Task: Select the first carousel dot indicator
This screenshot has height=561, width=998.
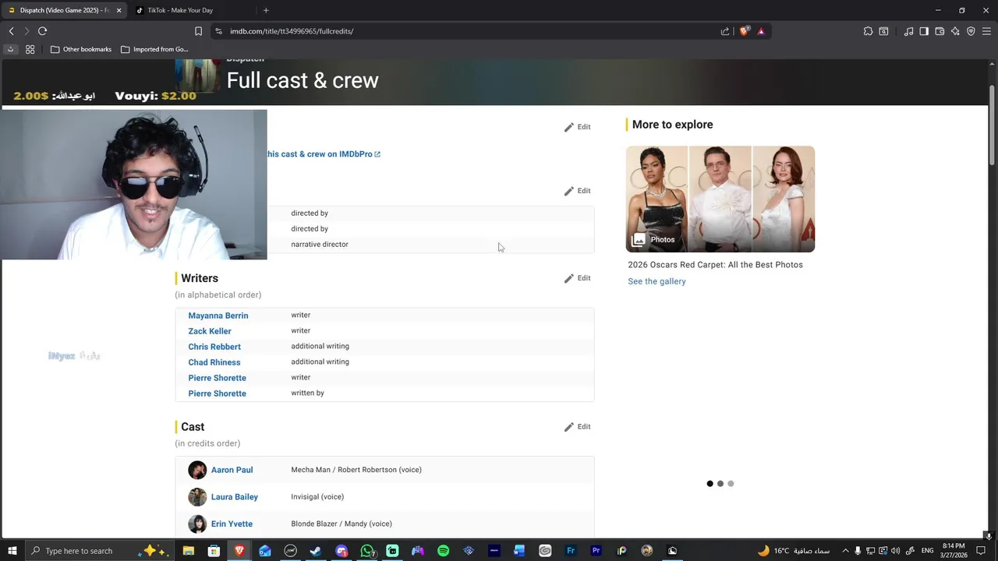Action: [710, 484]
